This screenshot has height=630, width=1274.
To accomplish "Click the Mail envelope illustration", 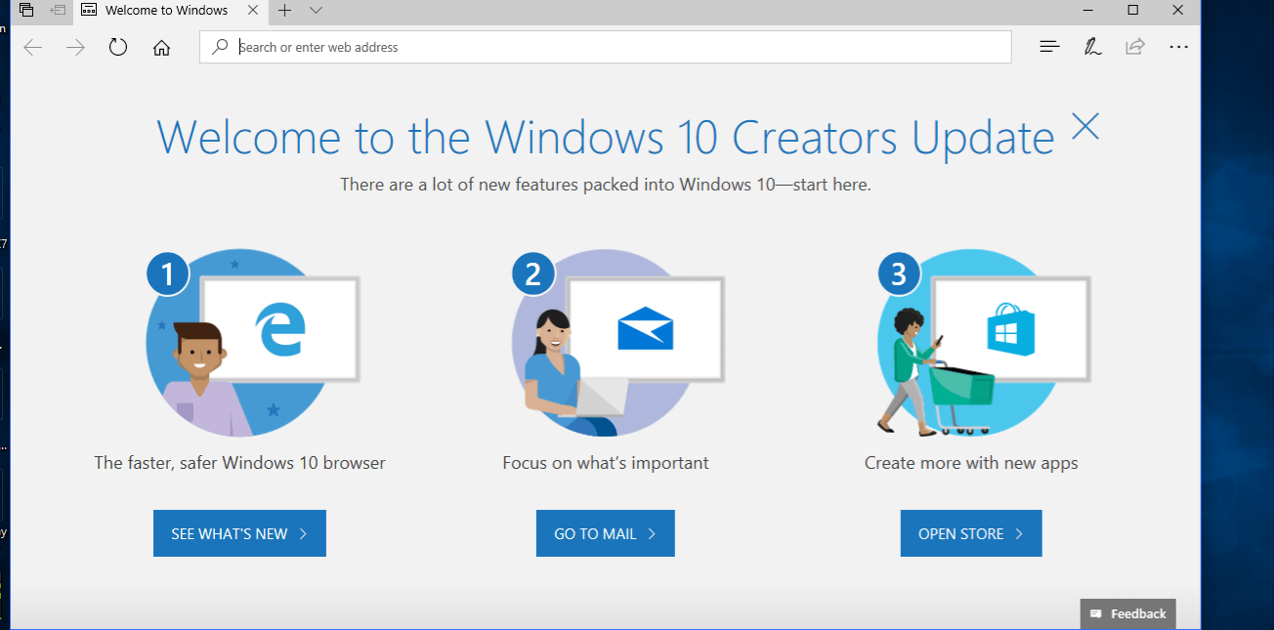I will pyautogui.click(x=617, y=342).
